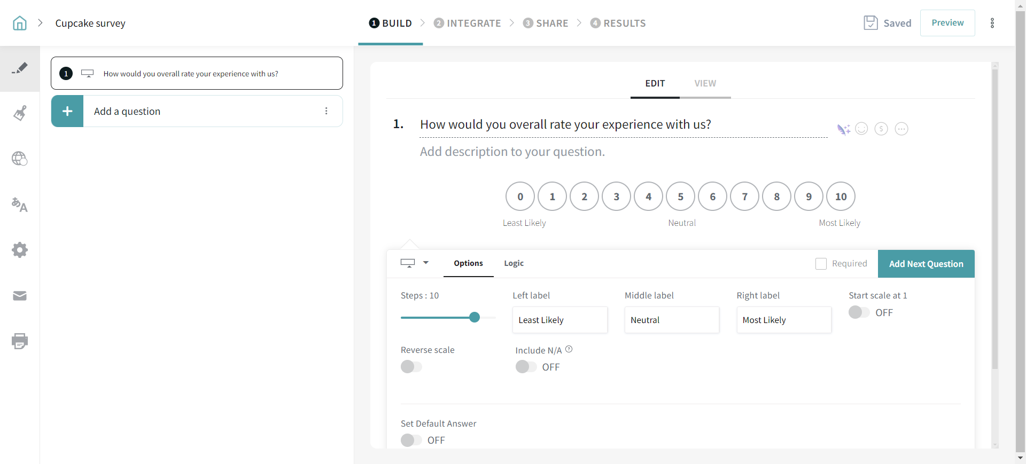The width and height of the screenshot is (1026, 464).
Task: Turn on the Reverse scale toggle
Action: tap(411, 367)
